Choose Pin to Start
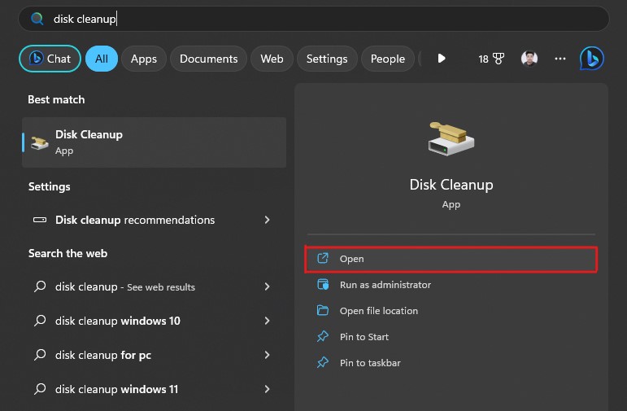 pos(451,337)
